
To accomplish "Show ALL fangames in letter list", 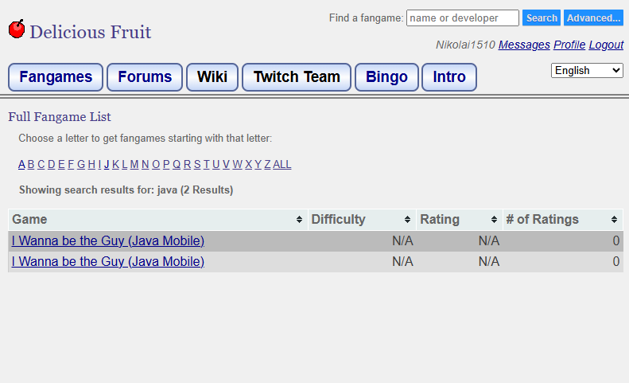I will 282,164.
